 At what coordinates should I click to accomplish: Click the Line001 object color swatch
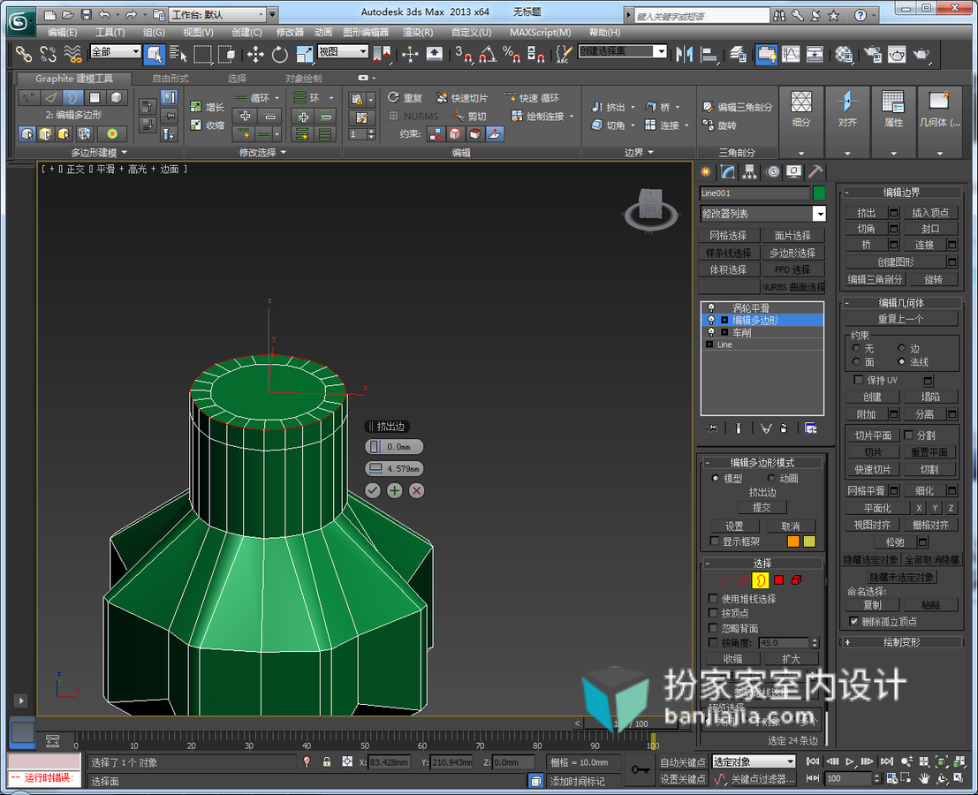tap(819, 193)
